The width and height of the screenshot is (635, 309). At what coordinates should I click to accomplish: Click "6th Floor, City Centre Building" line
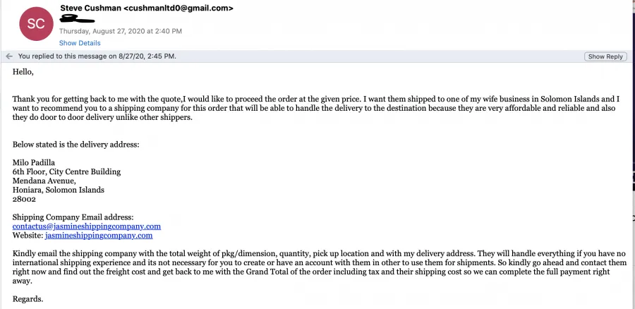click(66, 171)
